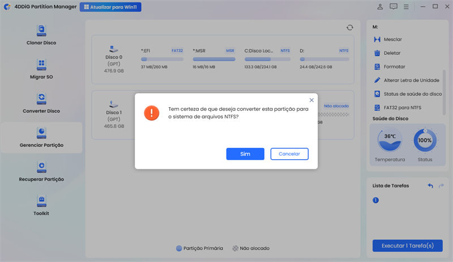Click the undo arrow in Lista de Tarefas
The height and width of the screenshot is (262, 453).
430,186
